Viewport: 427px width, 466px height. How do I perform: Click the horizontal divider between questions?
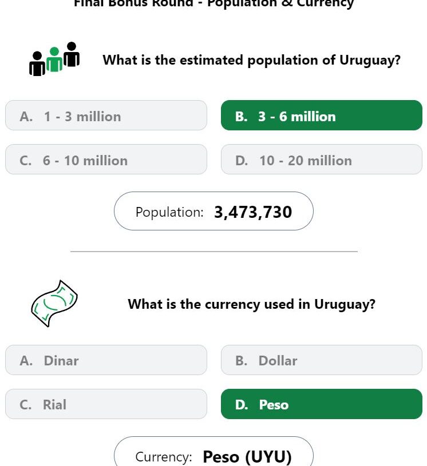point(214,252)
